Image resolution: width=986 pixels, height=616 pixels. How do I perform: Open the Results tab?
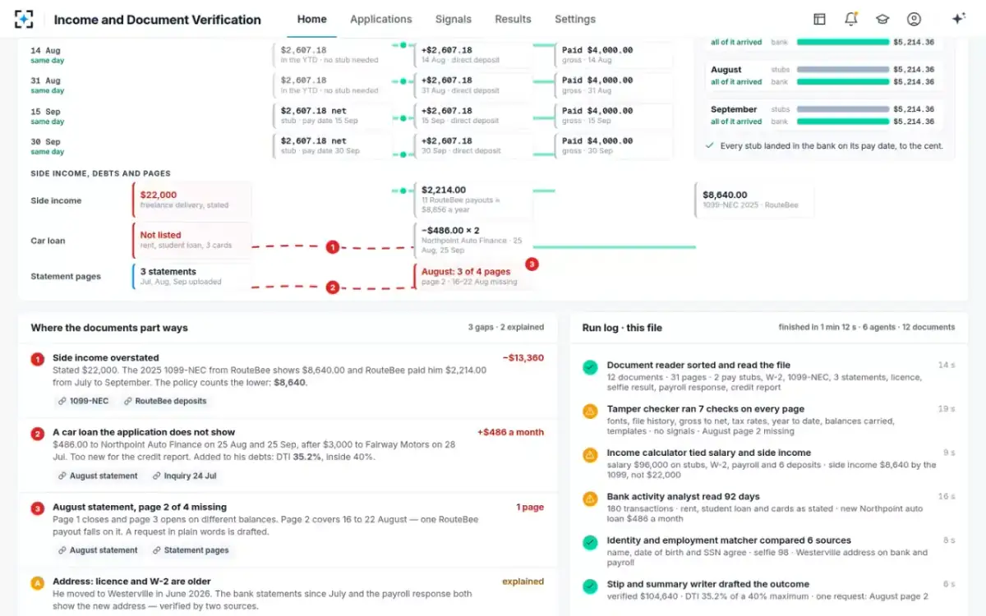pos(513,19)
